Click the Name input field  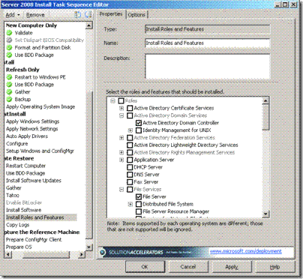coord(208,43)
